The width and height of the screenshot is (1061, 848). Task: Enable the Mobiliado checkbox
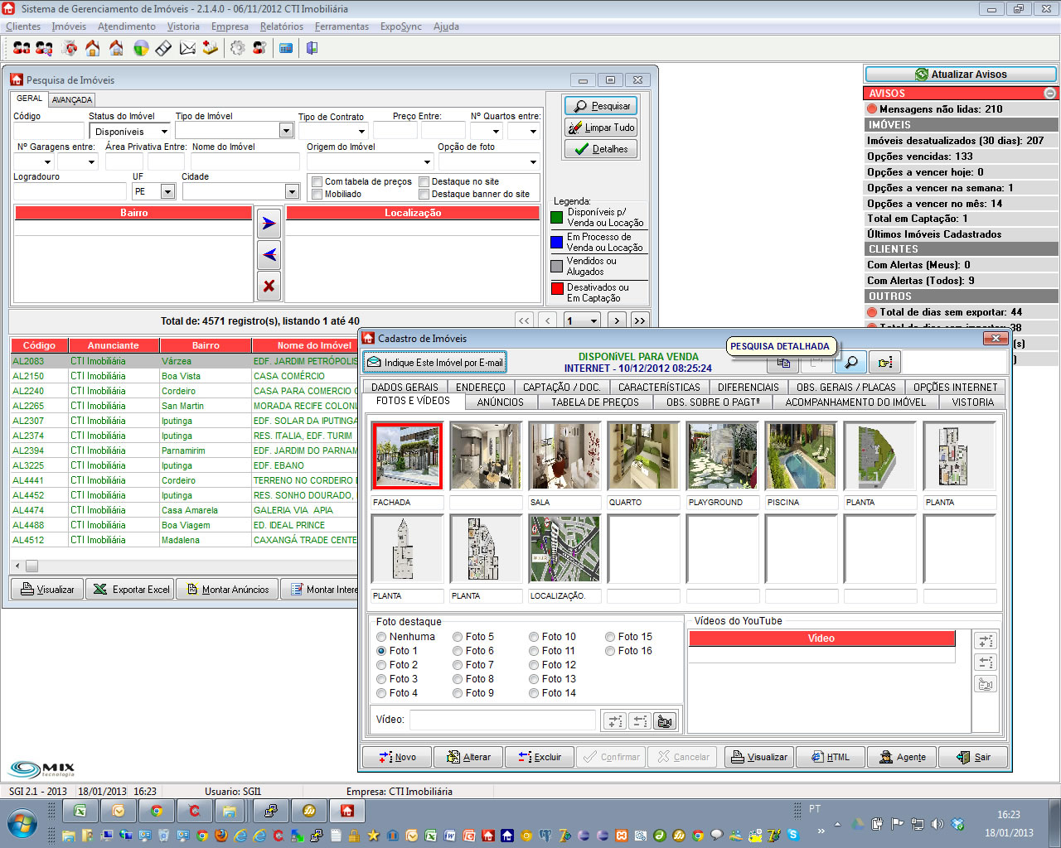(317, 194)
